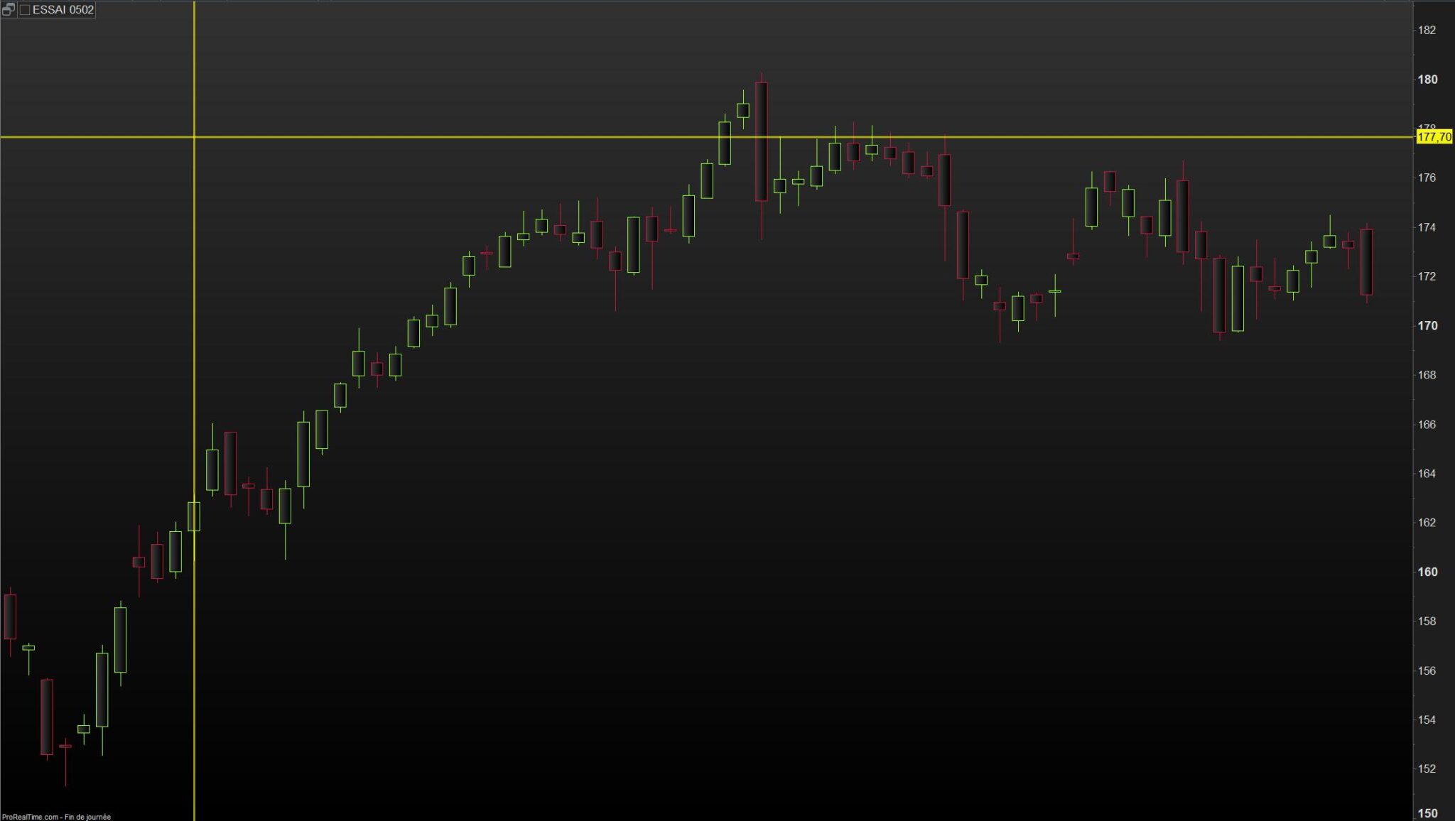Click the 160 label on price axis
Image resolution: width=1455 pixels, height=821 pixels.
(1427, 572)
